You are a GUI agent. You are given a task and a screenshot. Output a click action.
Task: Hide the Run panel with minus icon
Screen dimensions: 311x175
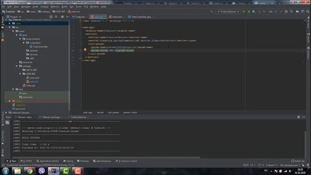click(304, 117)
